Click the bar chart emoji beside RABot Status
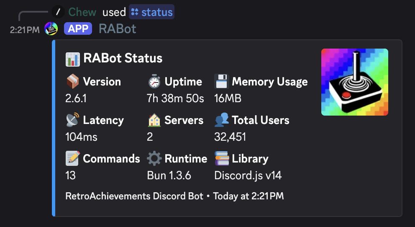Viewport: 415px width, 227px height. (72, 59)
